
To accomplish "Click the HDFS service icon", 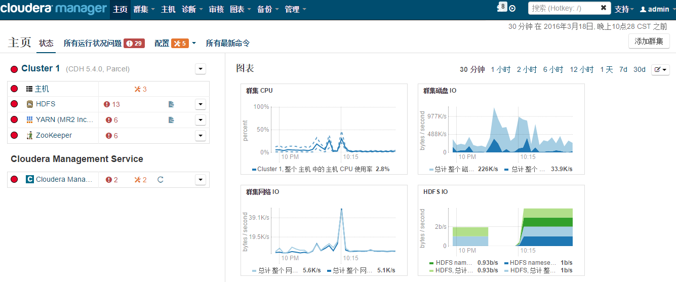I will coord(29,104).
